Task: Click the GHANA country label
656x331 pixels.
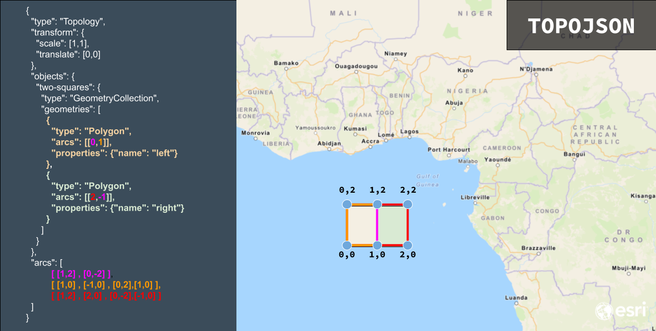Action: click(360, 115)
